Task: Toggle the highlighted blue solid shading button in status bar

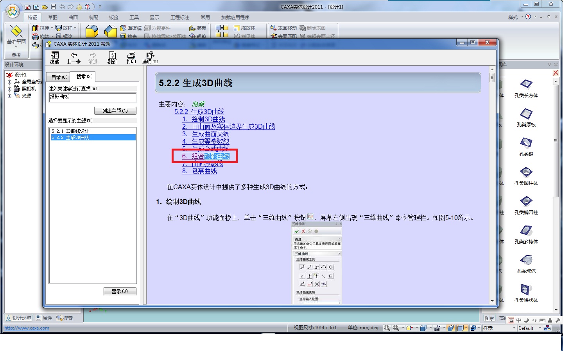Action: (450, 328)
